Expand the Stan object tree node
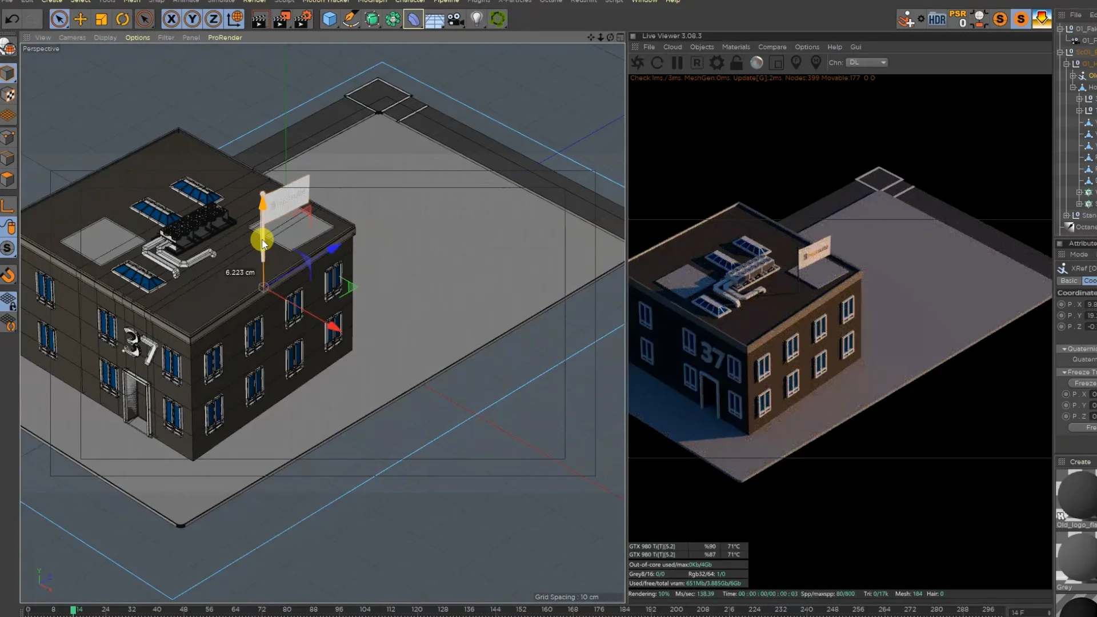The height and width of the screenshot is (617, 1097). coord(1066,215)
